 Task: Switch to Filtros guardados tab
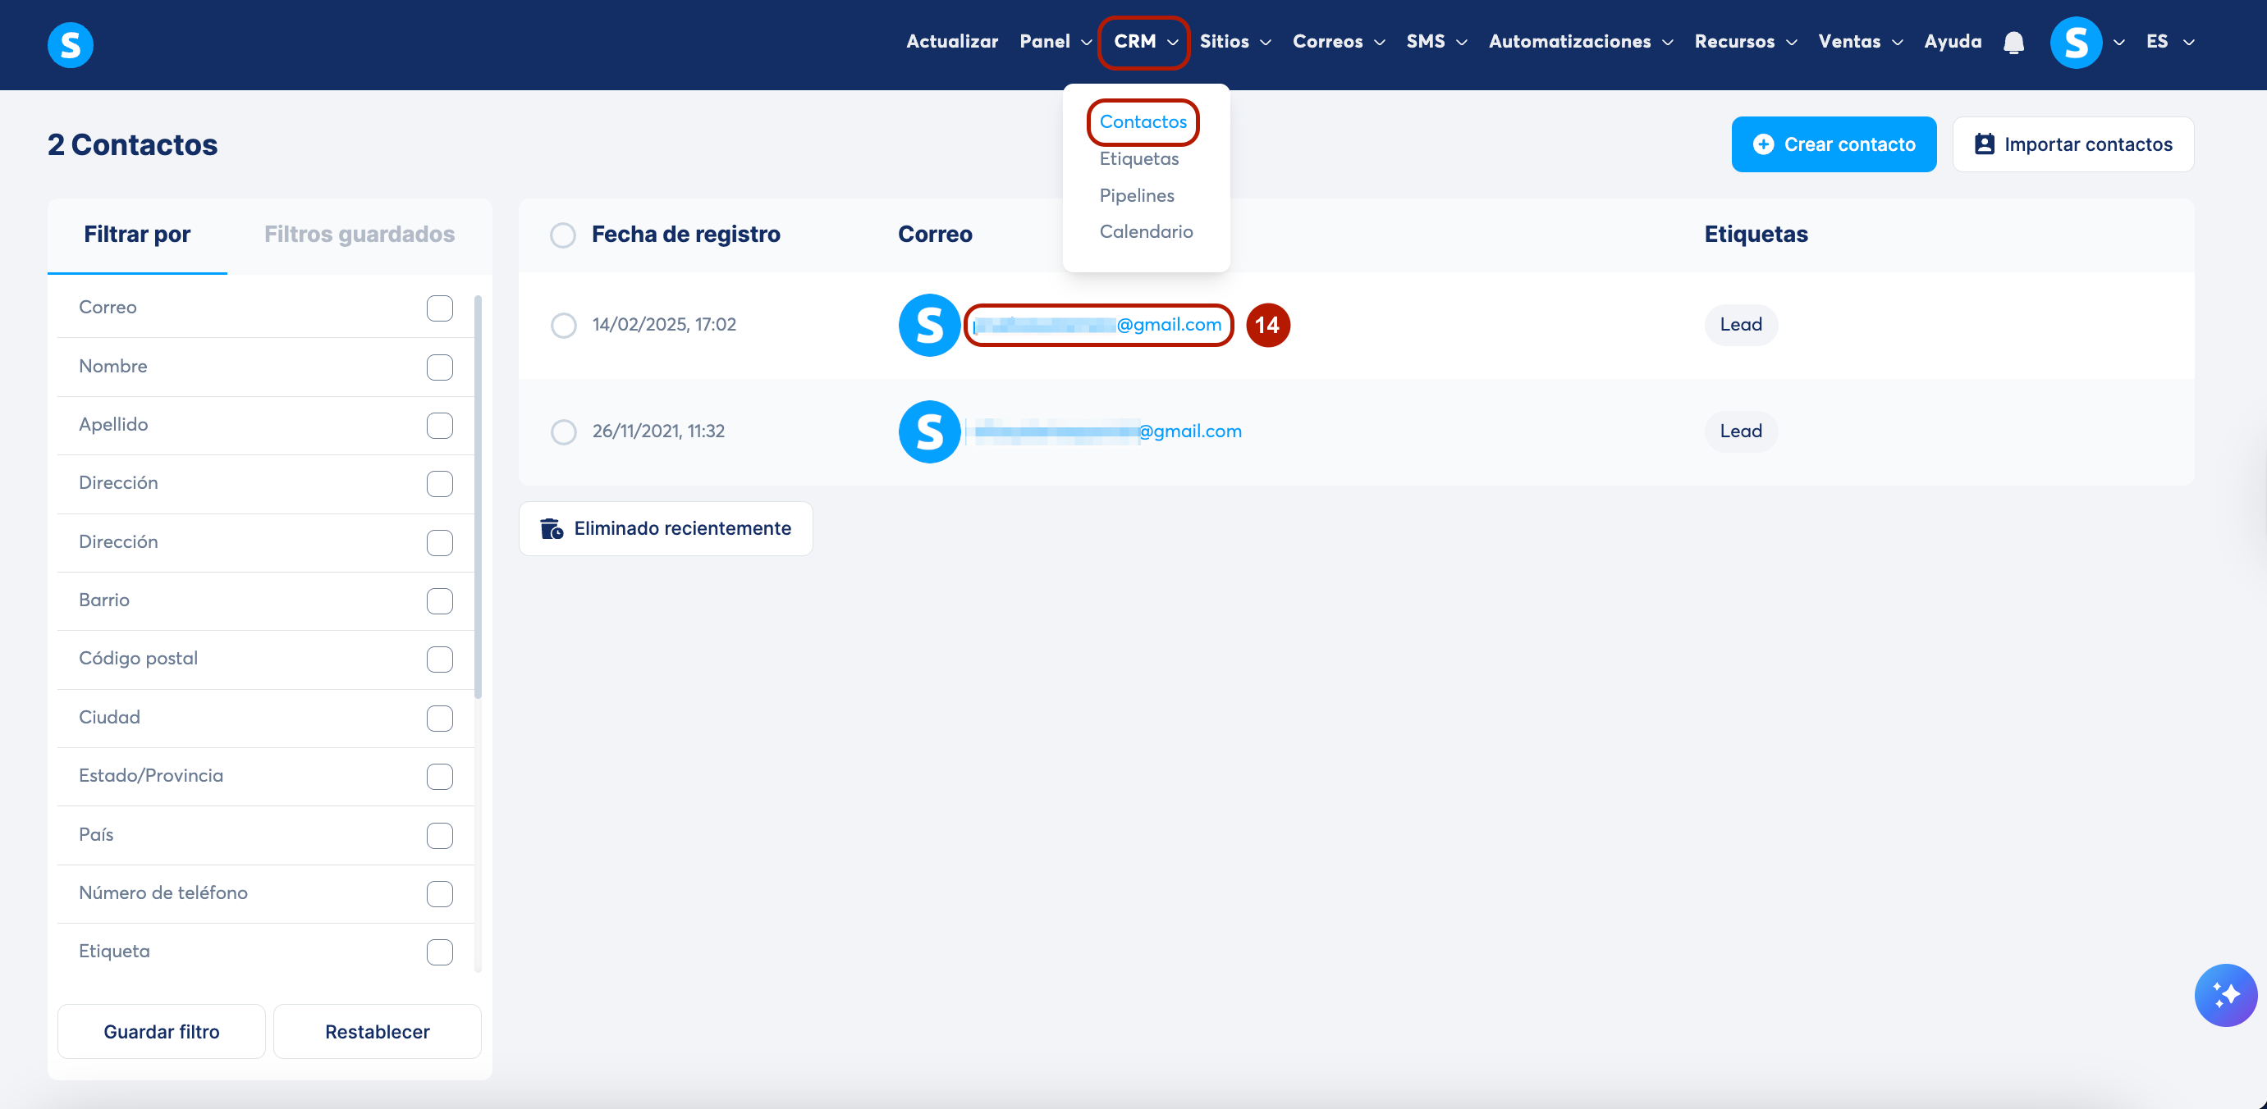359,234
